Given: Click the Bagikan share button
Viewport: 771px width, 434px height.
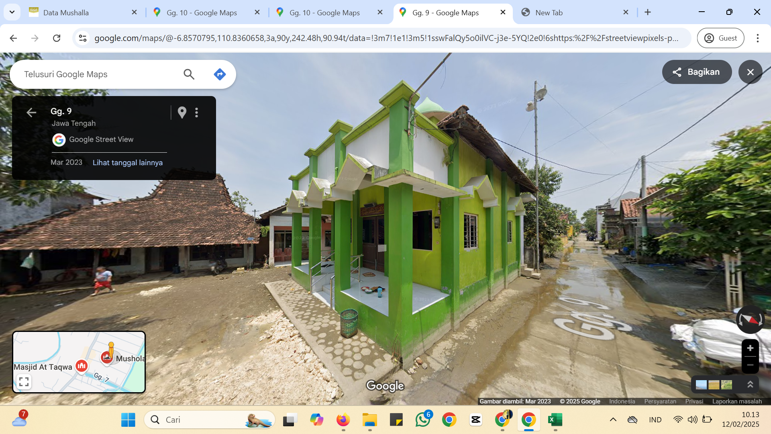Looking at the screenshot, I should (x=697, y=72).
